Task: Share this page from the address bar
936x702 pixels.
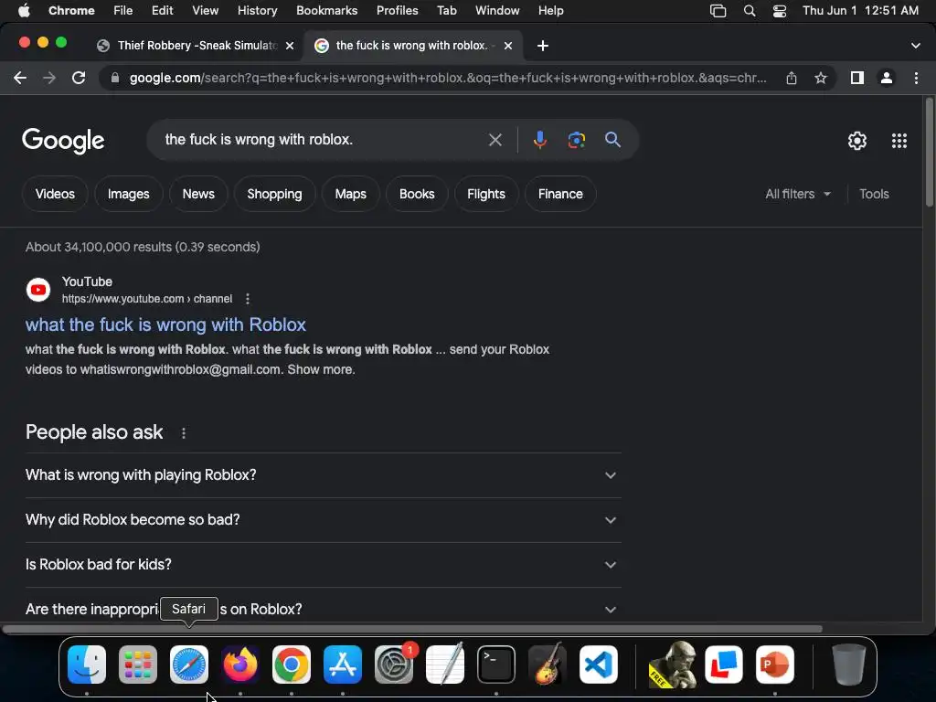Action: (791, 78)
